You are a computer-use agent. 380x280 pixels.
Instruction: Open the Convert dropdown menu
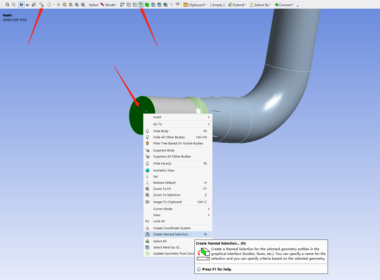click(x=284, y=5)
